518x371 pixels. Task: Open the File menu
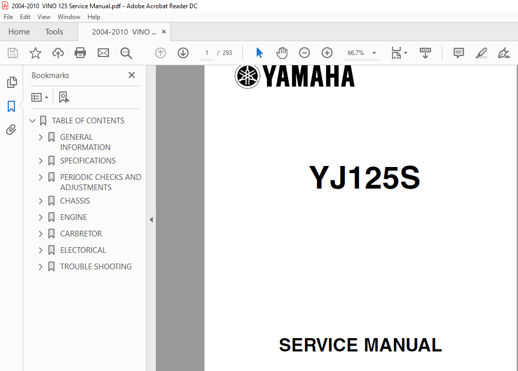point(8,17)
